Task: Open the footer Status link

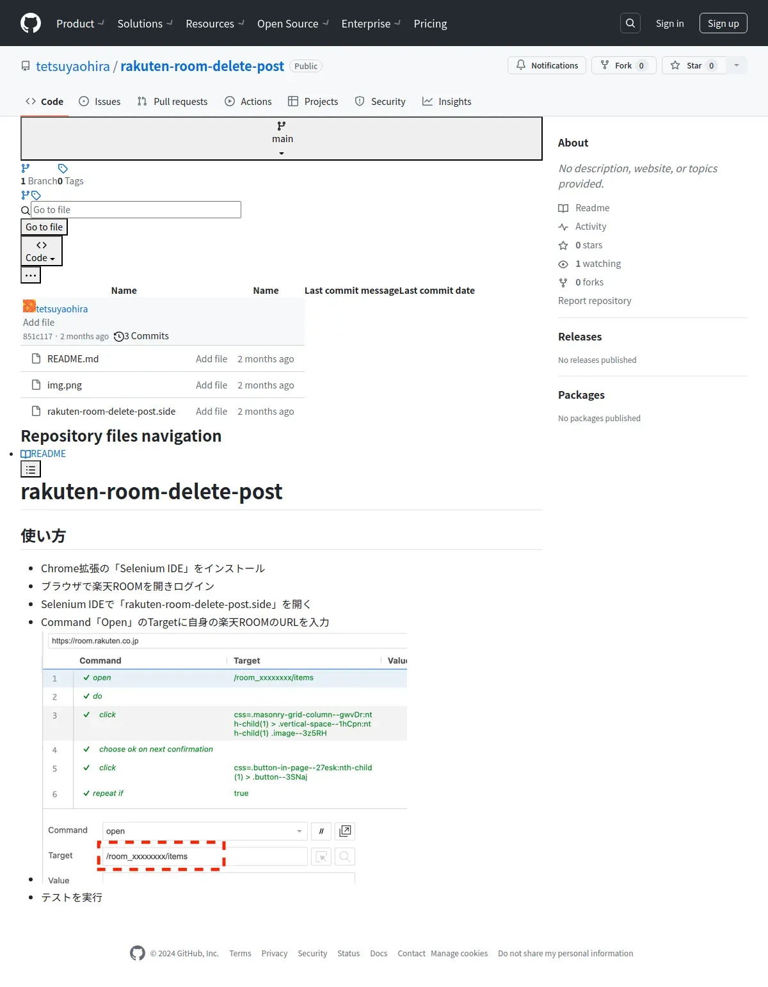Action: click(x=349, y=953)
